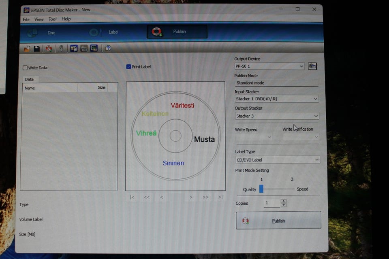This screenshot has width=389, height=259.
Task: Click the large Publish button
Action: pos(278,220)
